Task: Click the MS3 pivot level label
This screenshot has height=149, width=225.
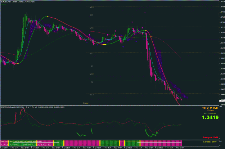Action: click(91, 95)
